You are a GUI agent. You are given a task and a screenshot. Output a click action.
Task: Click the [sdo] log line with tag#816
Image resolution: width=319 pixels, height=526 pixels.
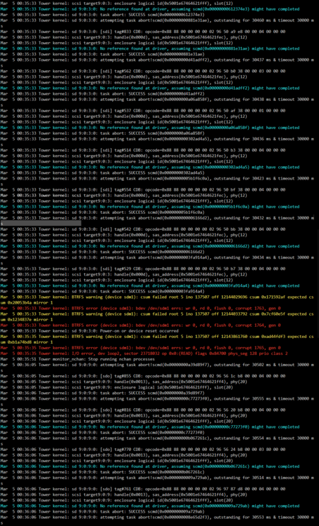143,410
